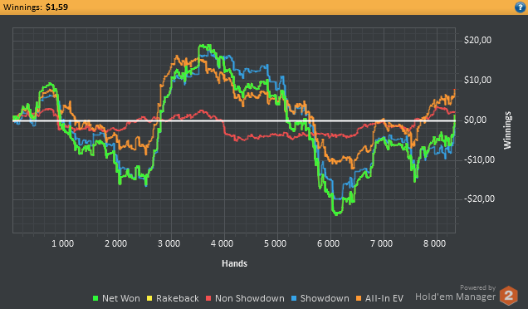Screen dimensions: 528x309
Task: Toggle the blue Showdown legend swatch
Action: [294, 298]
